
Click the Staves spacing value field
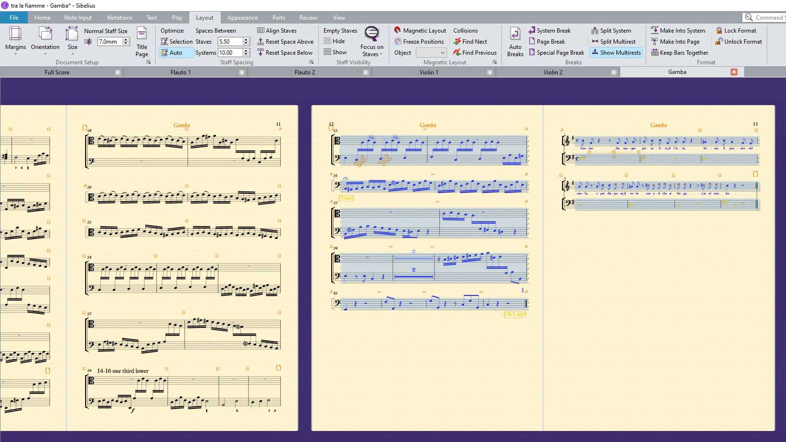230,42
